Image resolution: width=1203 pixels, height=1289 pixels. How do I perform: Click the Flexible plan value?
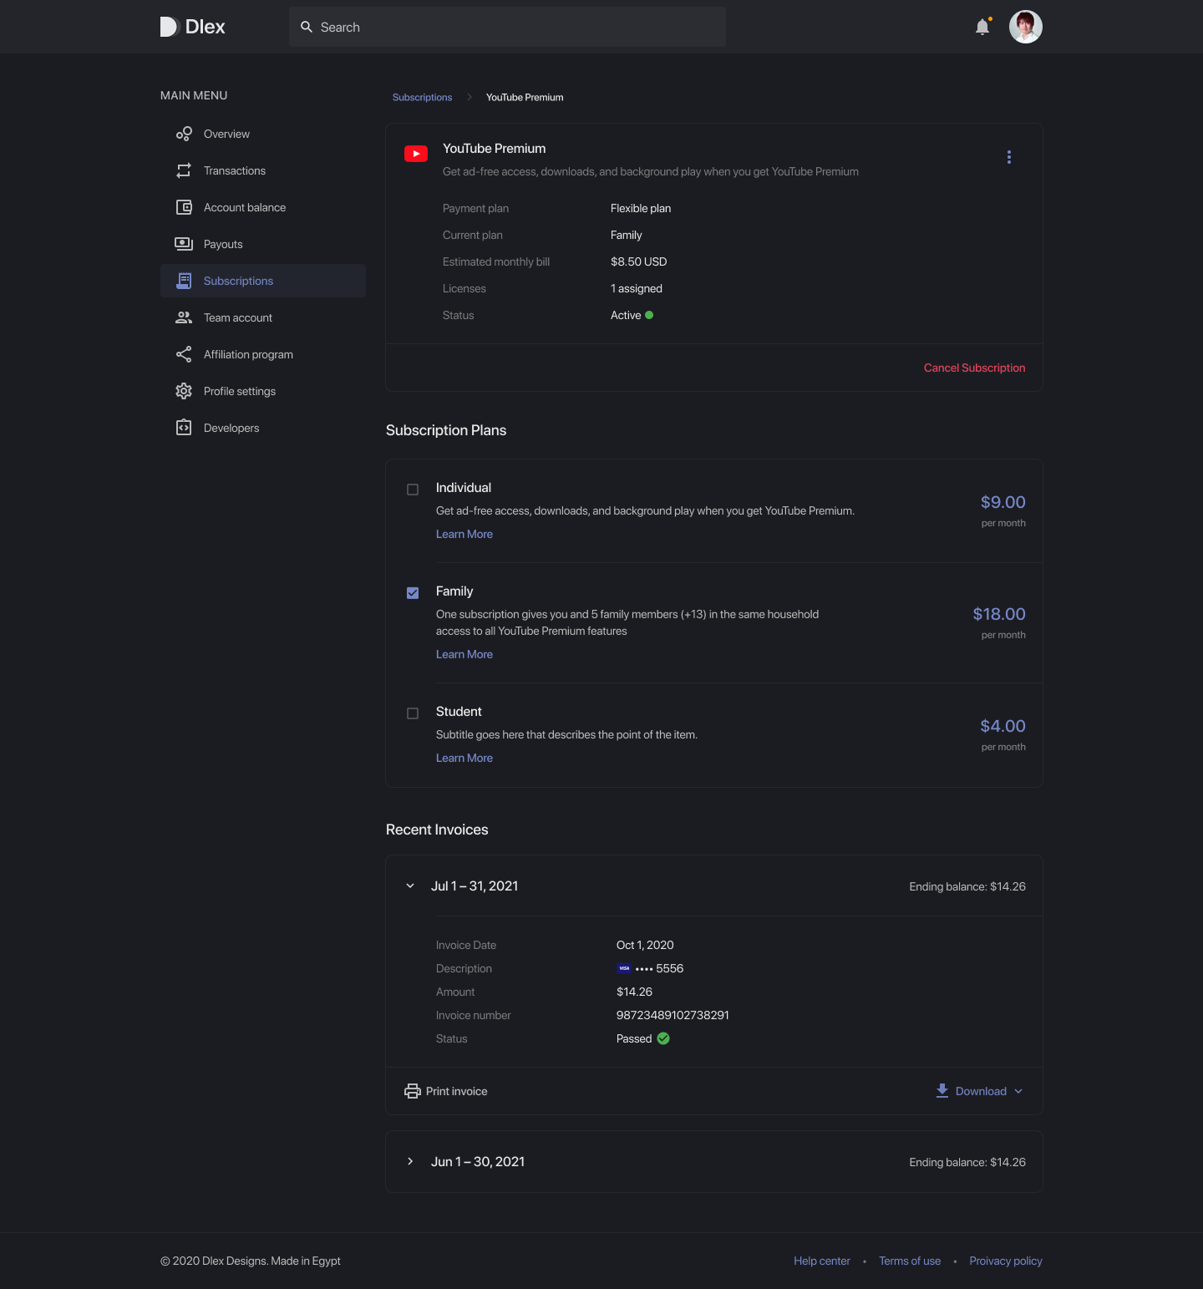(x=641, y=208)
